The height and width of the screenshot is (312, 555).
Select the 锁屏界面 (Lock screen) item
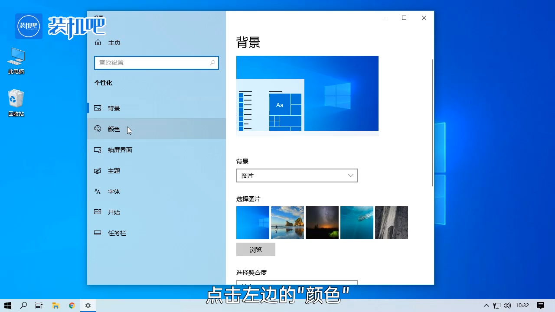coord(120,149)
